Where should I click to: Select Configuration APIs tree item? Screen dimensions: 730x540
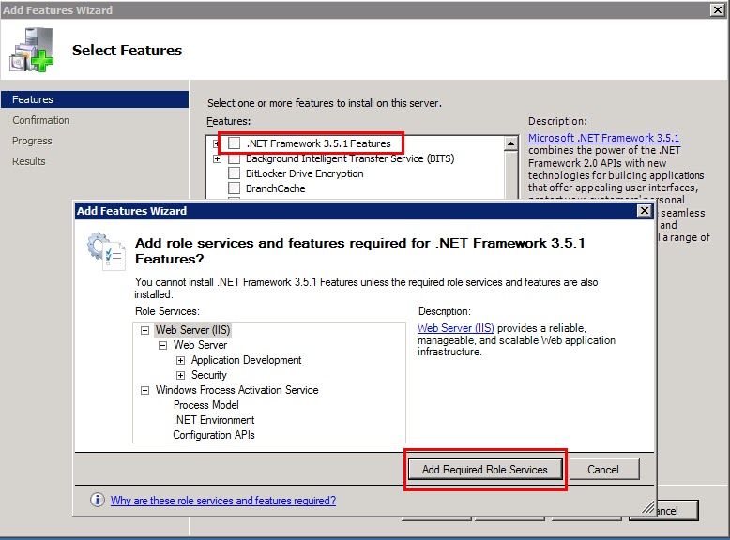(x=214, y=435)
